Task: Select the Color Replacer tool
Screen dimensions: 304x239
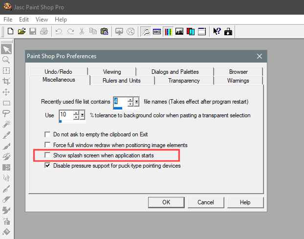Action: (x=6, y=167)
